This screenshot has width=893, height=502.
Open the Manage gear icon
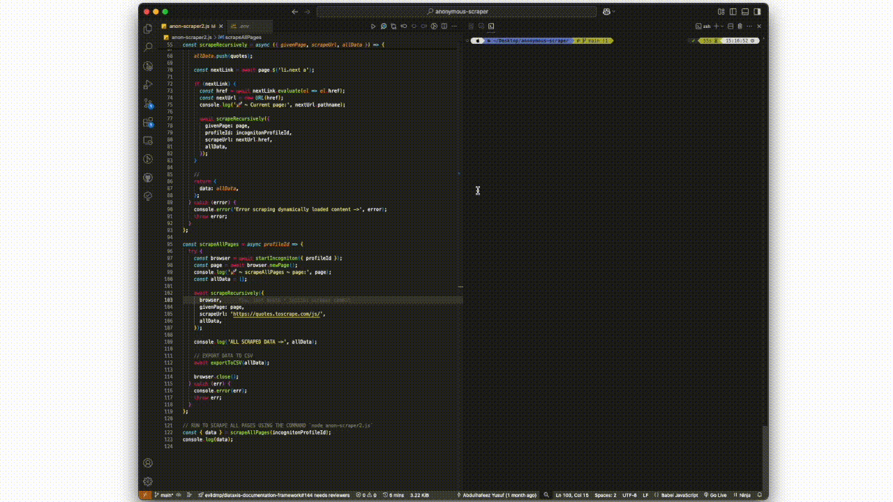coord(148,481)
